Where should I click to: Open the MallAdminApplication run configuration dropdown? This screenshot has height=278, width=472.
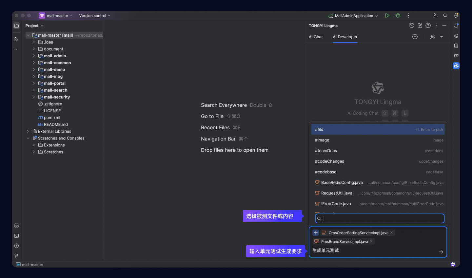click(354, 16)
